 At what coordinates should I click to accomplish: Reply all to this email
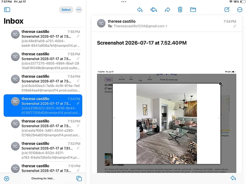point(154,10)
